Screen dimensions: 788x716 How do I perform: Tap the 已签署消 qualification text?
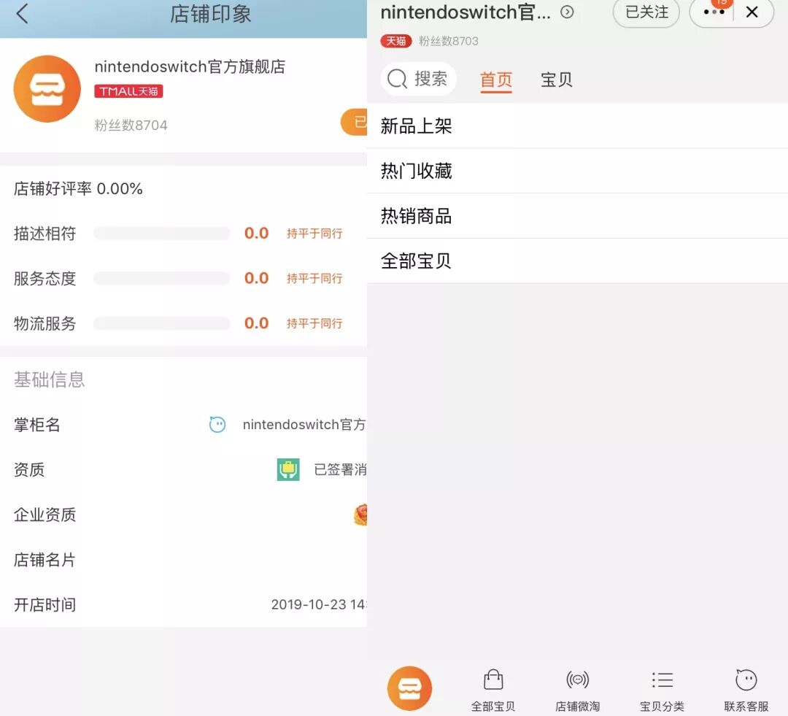(340, 469)
